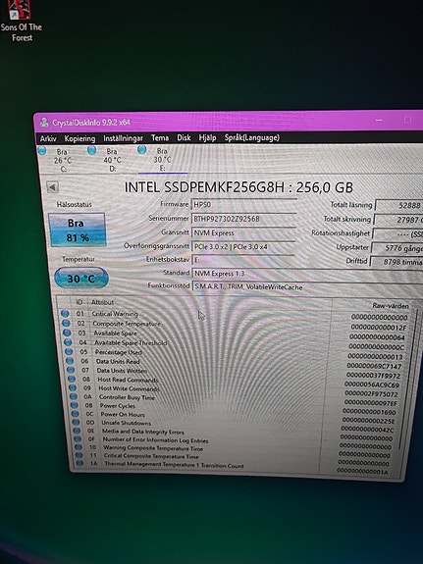
Task: Click the Critical Warning status circle
Action: 65,314
